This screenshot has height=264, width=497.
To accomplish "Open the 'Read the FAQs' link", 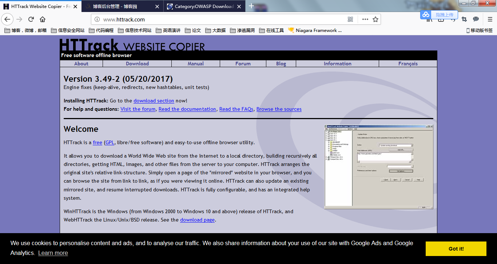I will coord(236,109).
